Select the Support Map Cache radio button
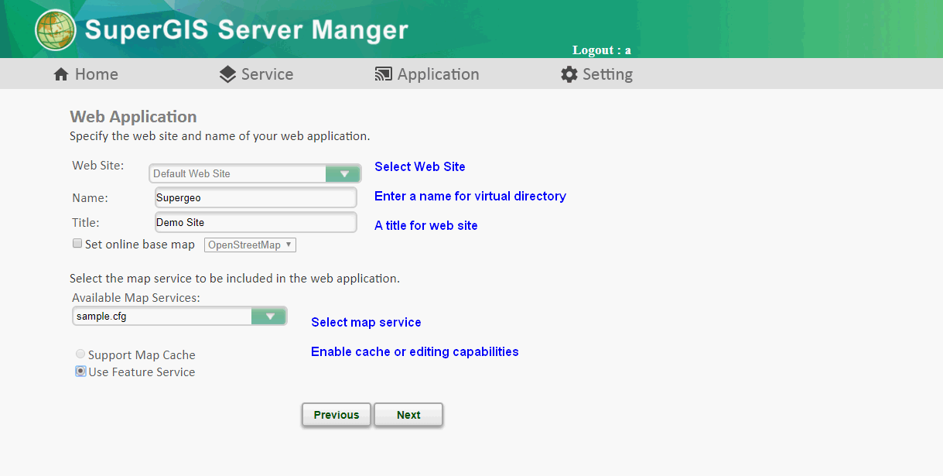This screenshot has height=476, width=943. click(x=80, y=354)
